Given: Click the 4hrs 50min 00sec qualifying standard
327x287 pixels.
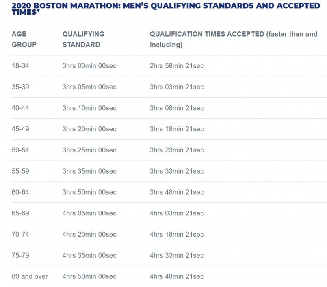Looking at the screenshot, I should [x=89, y=277].
